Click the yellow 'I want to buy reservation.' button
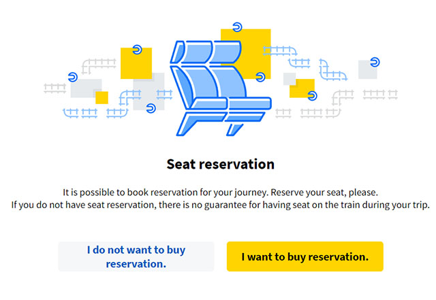This screenshot has height=300, width=436. click(x=305, y=256)
